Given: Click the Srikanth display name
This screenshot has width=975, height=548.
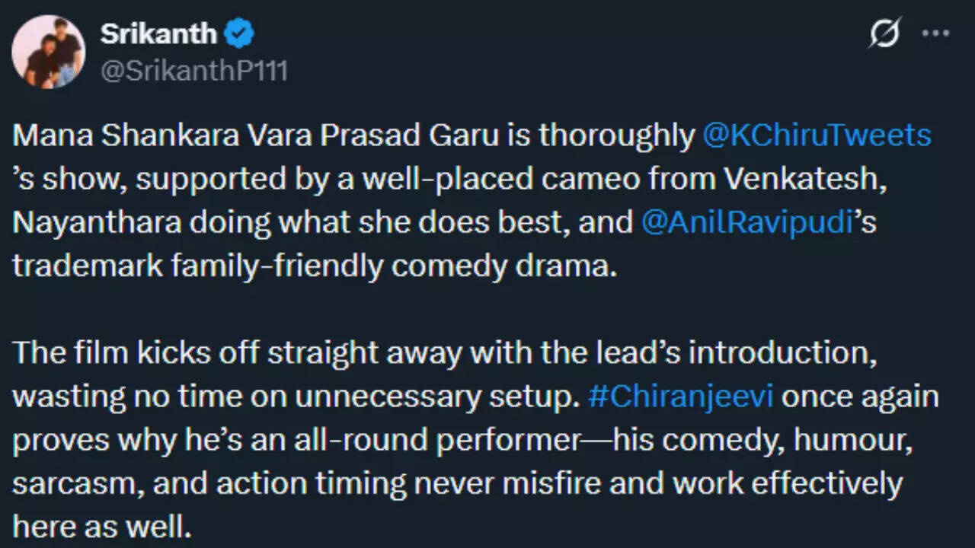Looking at the screenshot, I should (x=158, y=33).
